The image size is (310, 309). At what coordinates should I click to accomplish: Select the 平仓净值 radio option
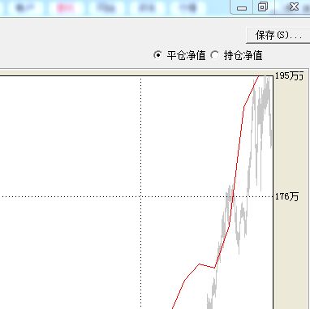157,55
